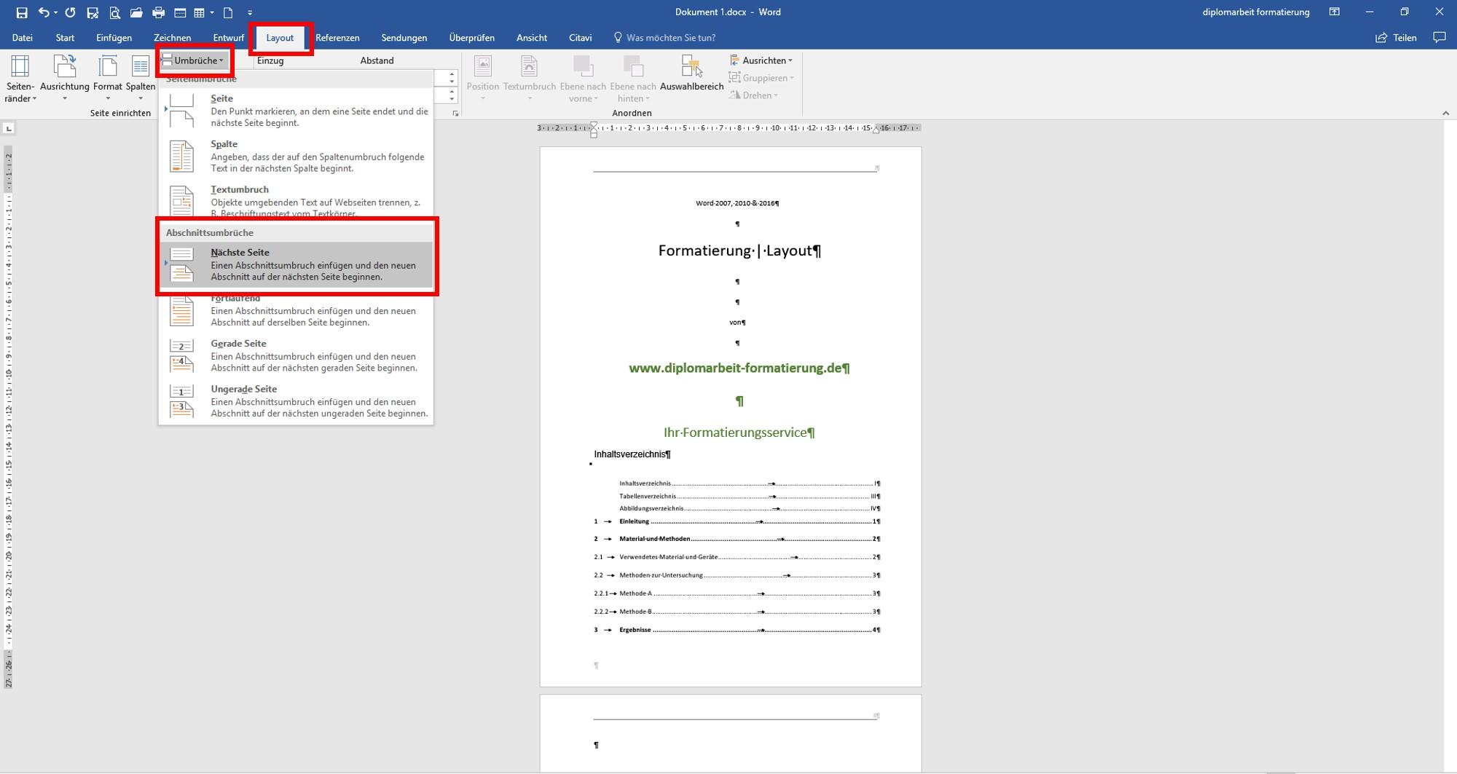Open the Ausrichtung orientation dropdown
This screenshot has width=1457, height=774.
(65, 79)
